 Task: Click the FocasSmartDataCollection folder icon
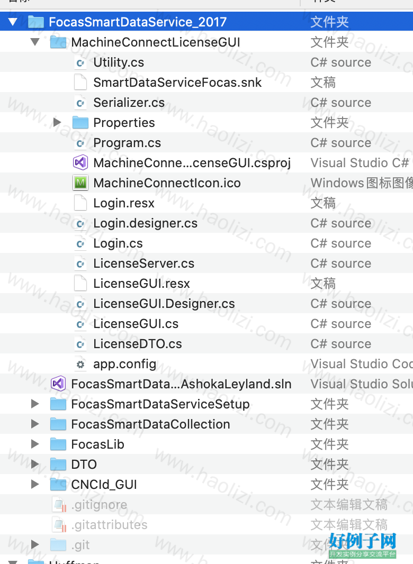(58, 424)
